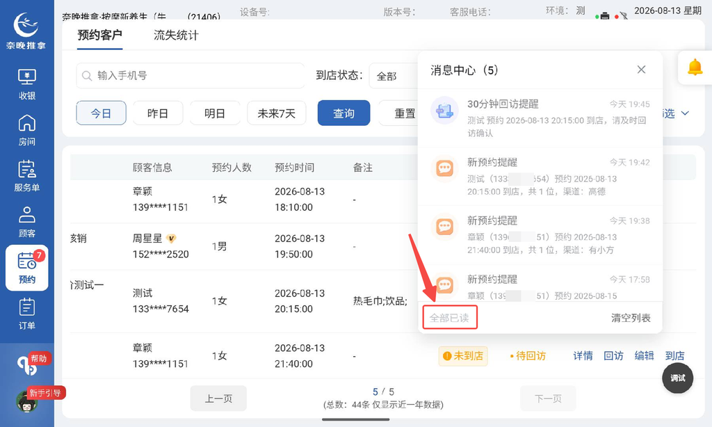The height and width of the screenshot is (427, 712).
Task: Click the 重置 reset button
Action: pos(398,113)
